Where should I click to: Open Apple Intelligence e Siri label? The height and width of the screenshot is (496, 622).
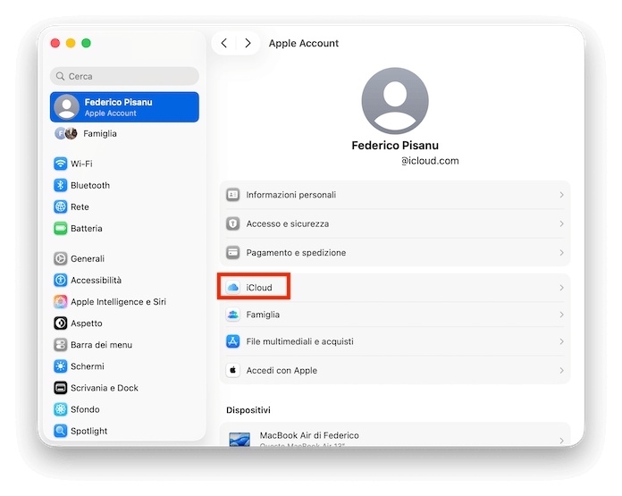(118, 301)
